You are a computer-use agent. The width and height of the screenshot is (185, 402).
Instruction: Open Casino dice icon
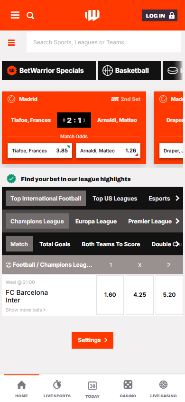pos(128,384)
